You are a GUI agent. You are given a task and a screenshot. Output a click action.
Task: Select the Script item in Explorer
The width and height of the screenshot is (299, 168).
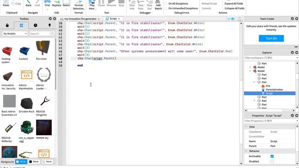(x=270, y=93)
